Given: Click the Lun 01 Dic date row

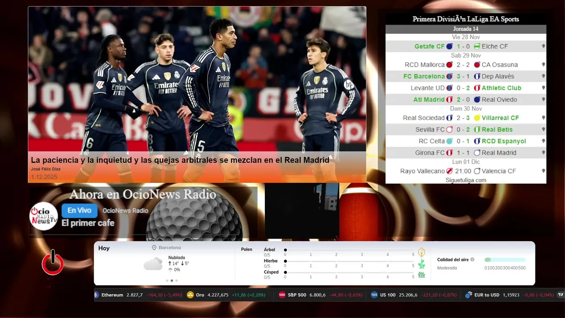Looking at the screenshot, I should (466, 162).
